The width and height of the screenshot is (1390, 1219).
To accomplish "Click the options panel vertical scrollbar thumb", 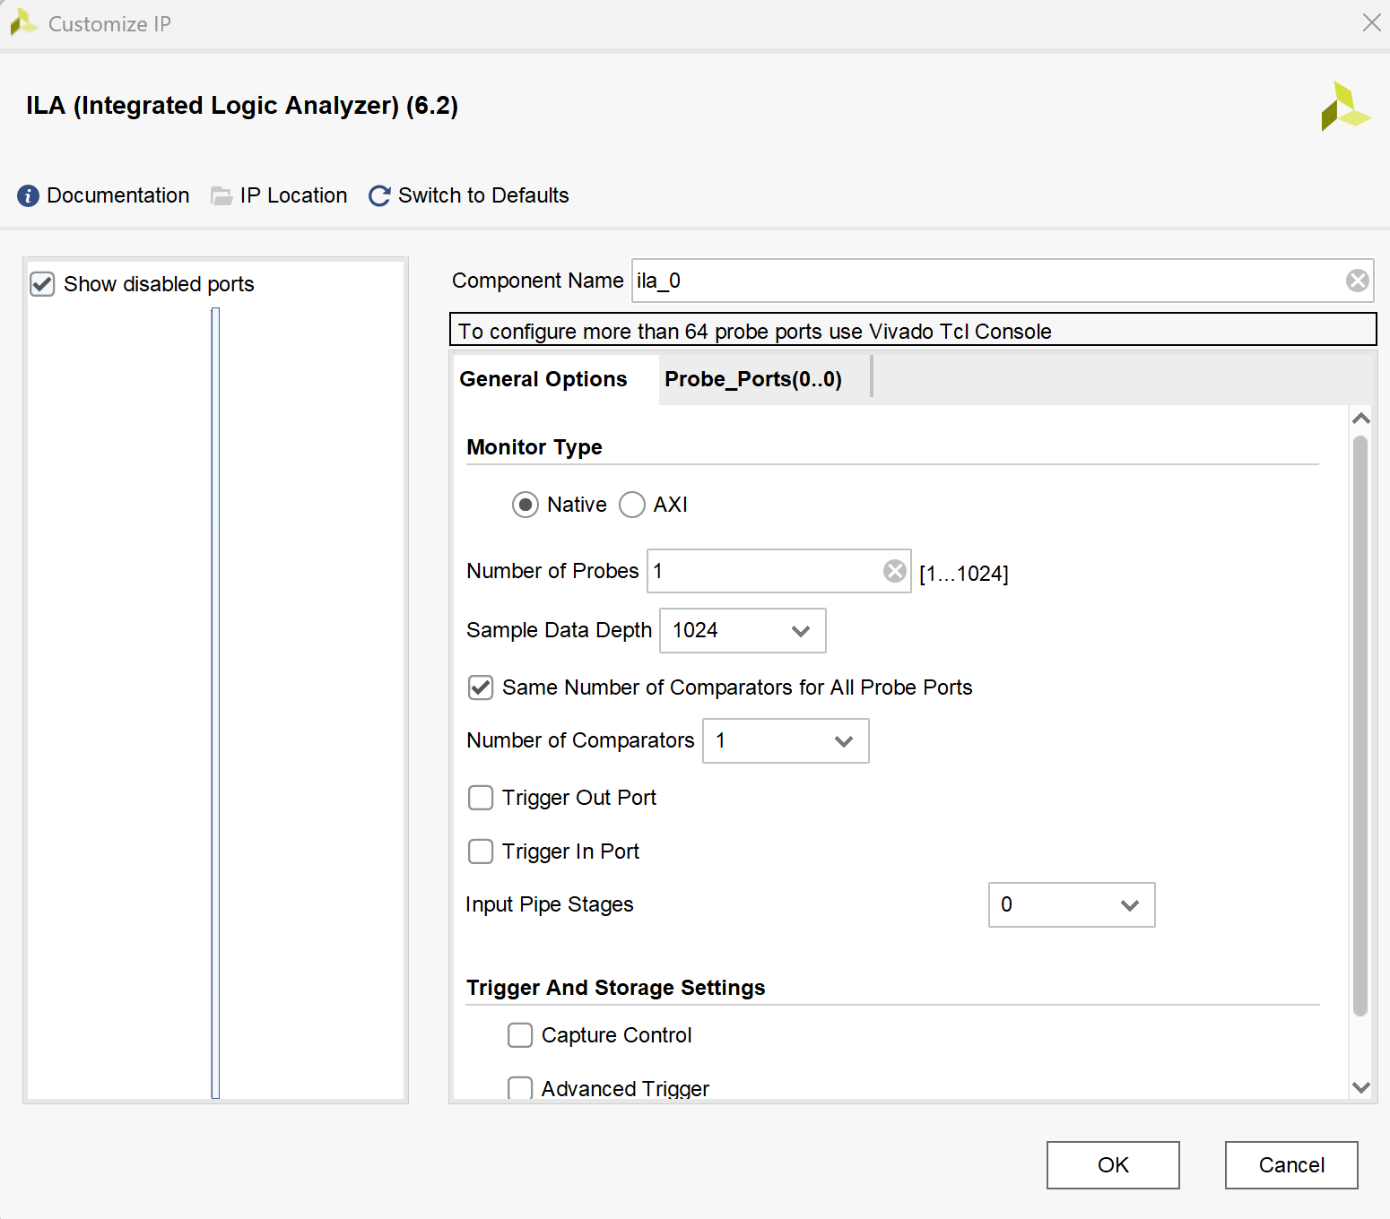I will (x=1360, y=726).
